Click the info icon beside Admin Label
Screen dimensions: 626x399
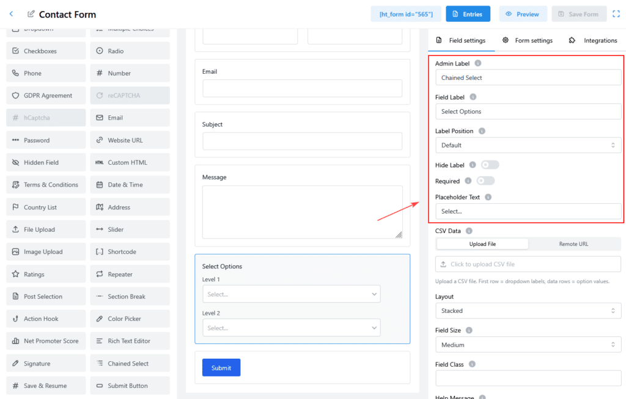click(477, 63)
